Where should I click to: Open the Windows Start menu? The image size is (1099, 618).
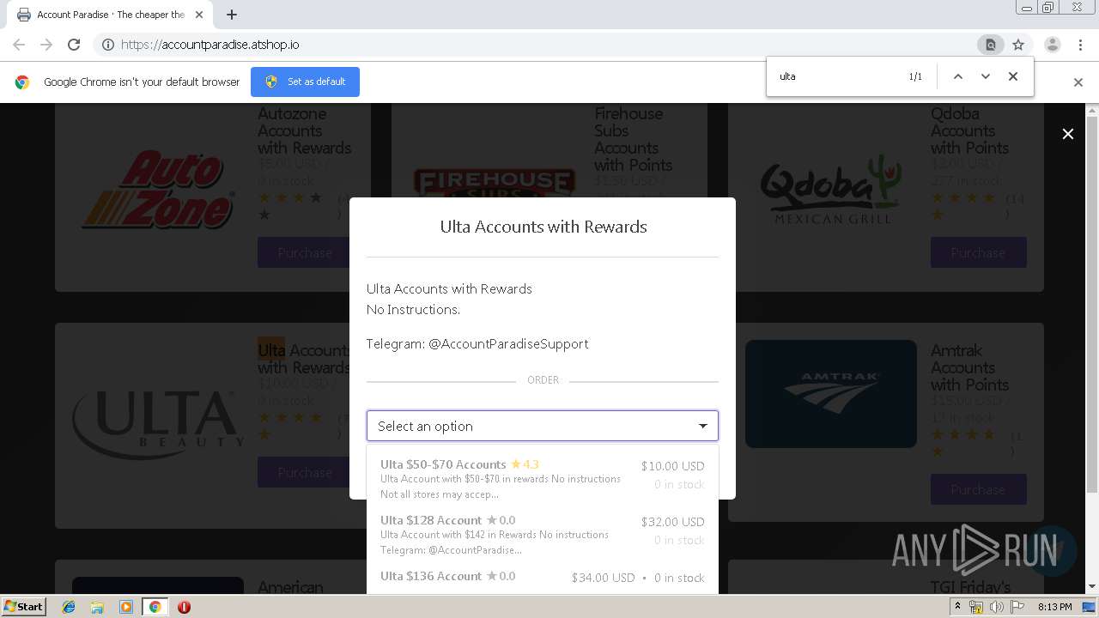coord(24,606)
